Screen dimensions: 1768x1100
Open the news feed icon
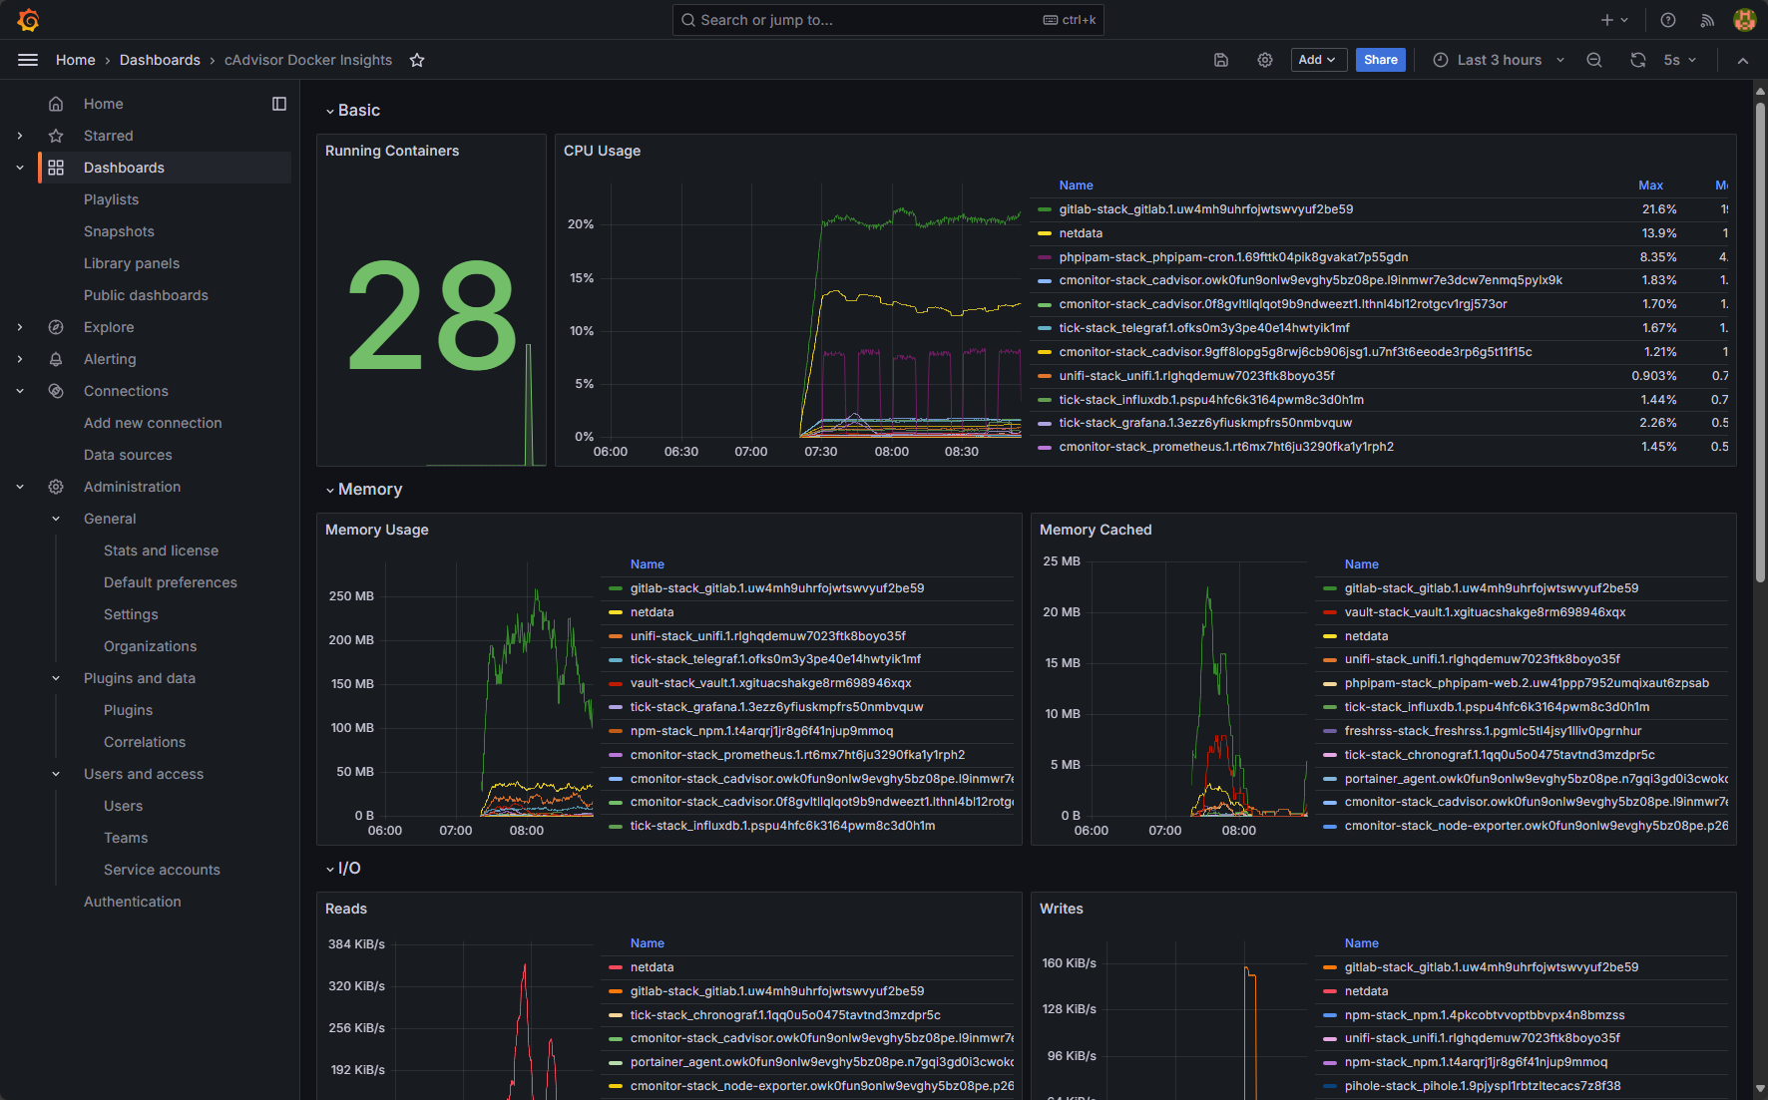click(x=1707, y=20)
